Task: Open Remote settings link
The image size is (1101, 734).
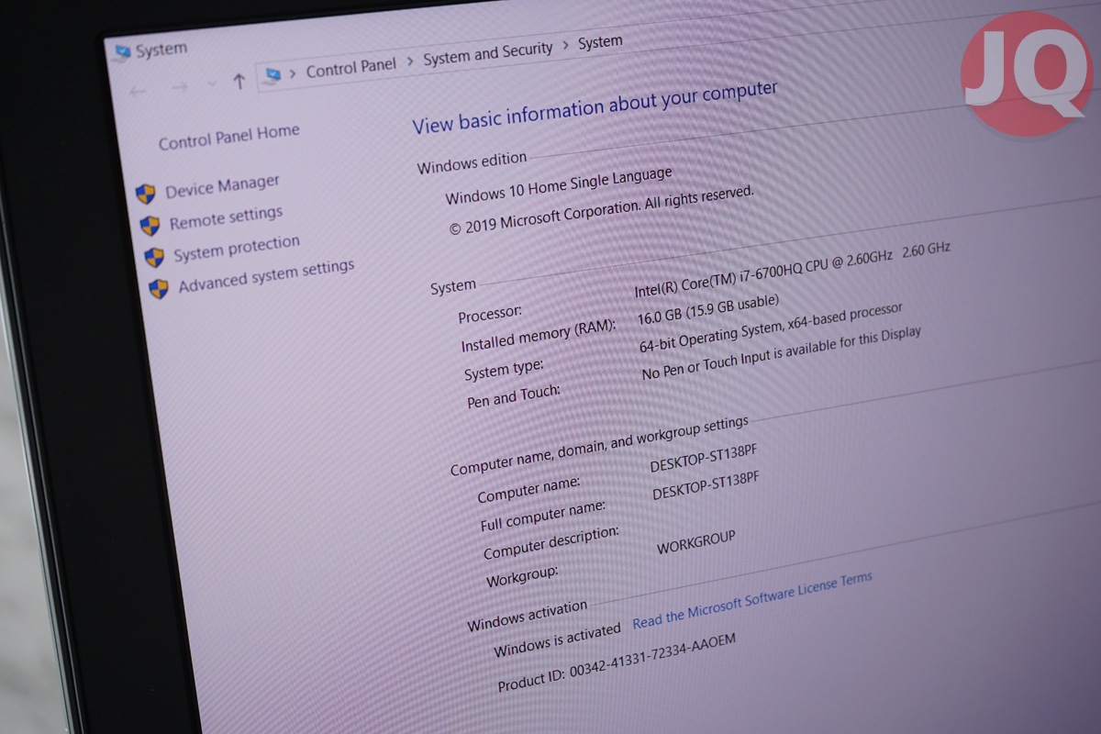Action: [x=227, y=218]
